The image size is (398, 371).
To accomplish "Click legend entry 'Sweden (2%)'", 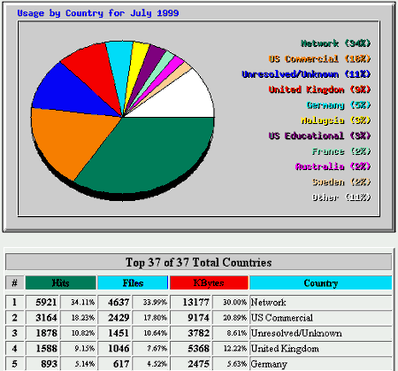I will pos(341,182).
